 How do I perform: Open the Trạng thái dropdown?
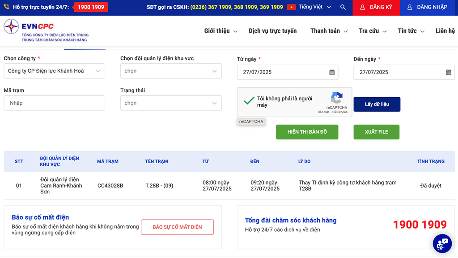(171, 103)
